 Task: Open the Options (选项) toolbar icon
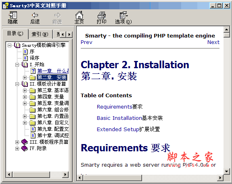point(123,15)
